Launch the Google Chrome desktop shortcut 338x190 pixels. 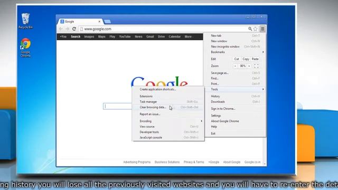(25, 47)
